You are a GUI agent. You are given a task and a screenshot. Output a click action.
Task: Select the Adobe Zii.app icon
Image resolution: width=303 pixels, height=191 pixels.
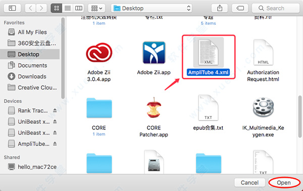click(154, 53)
